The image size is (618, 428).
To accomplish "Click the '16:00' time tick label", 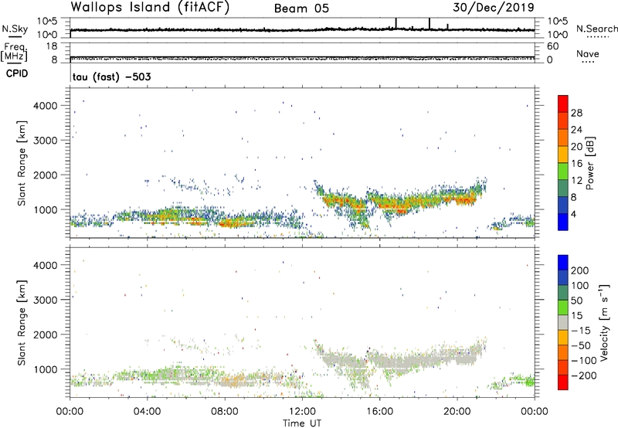I will coord(379,412).
